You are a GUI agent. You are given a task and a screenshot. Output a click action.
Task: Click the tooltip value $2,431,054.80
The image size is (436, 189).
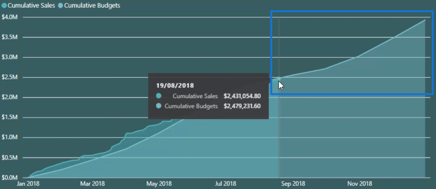click(x=242, y=96)
